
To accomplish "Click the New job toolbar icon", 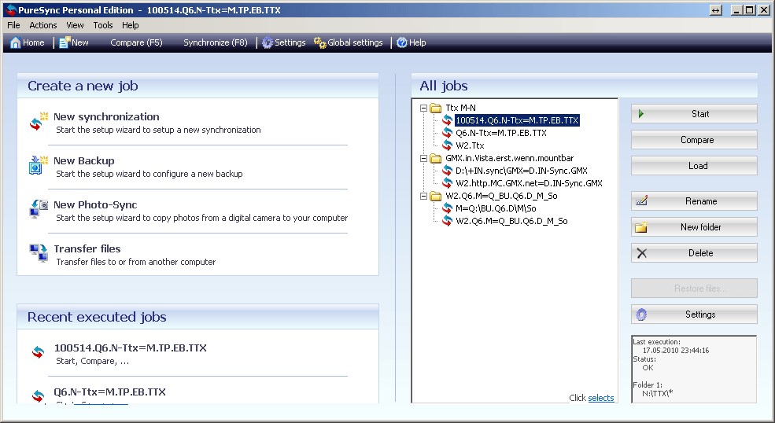I will (x=65, y=42).
